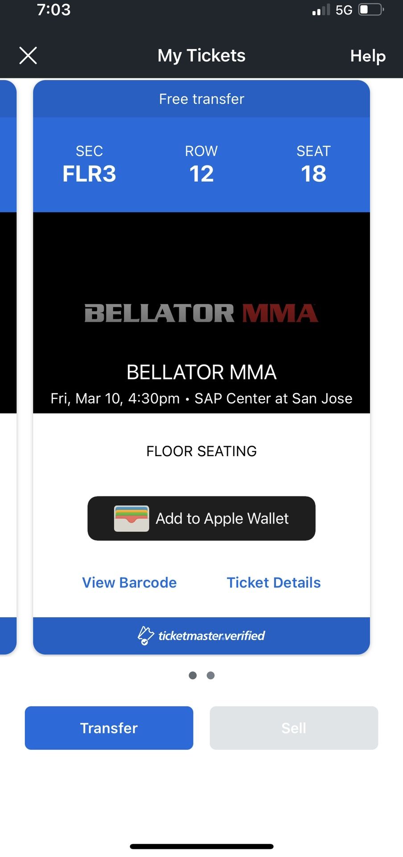
Task: Tap the Apple Wallet card icon
Action: click(x=132, y=518)
